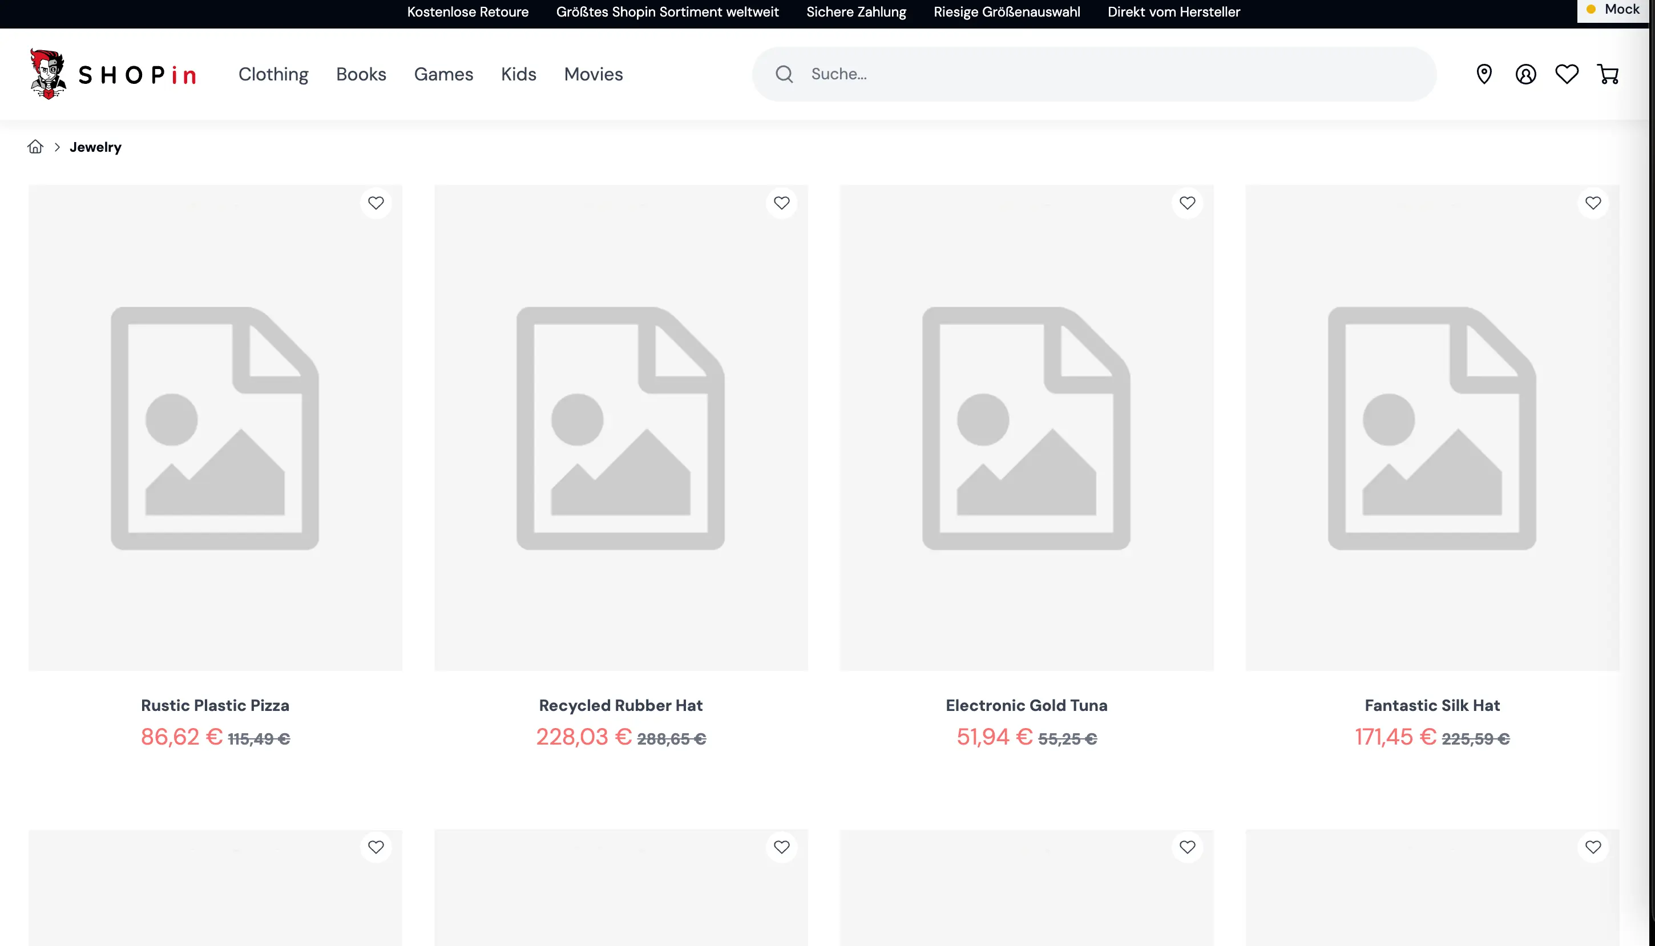Enable the Mock indicator top right
Image resolution: width=1655 pixels, height=946 pixels.
click(x=1612, y=9)
